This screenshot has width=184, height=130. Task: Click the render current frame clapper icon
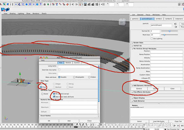89,4
